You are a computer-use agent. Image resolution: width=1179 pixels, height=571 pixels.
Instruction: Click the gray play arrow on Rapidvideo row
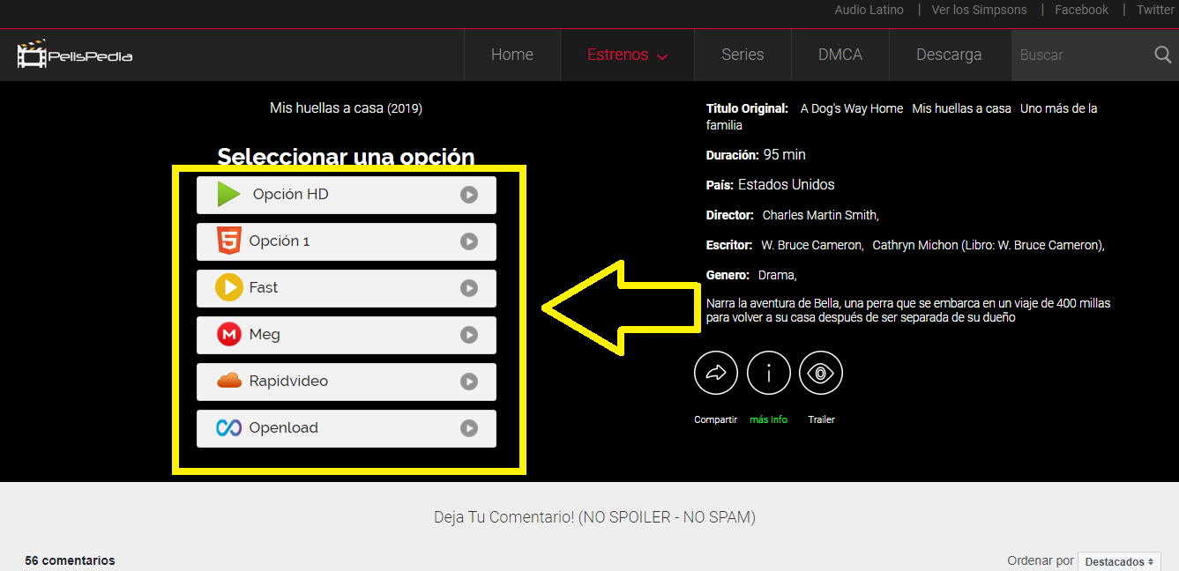[x=469, y=382]
